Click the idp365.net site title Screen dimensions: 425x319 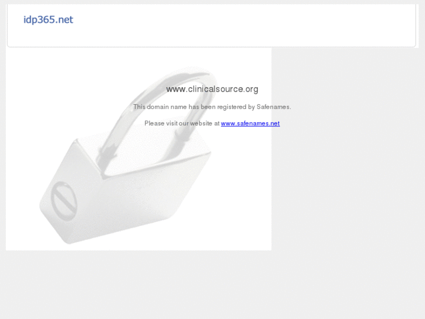click(x=49, y=19)
